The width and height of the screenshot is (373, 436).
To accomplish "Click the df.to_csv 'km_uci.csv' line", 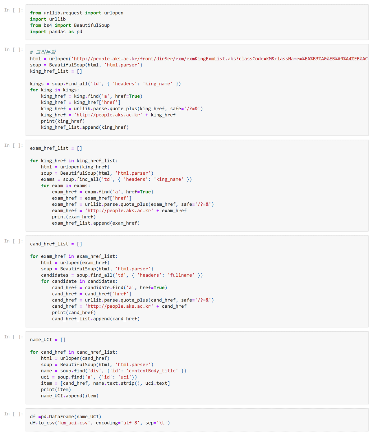I will point(100,423).
